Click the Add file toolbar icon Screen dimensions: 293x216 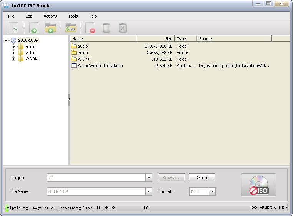(34, 28)
